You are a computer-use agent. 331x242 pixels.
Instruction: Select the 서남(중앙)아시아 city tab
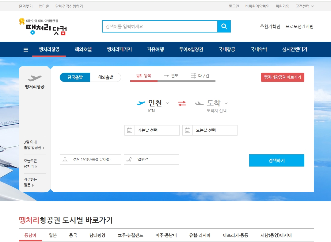(276, 235)
